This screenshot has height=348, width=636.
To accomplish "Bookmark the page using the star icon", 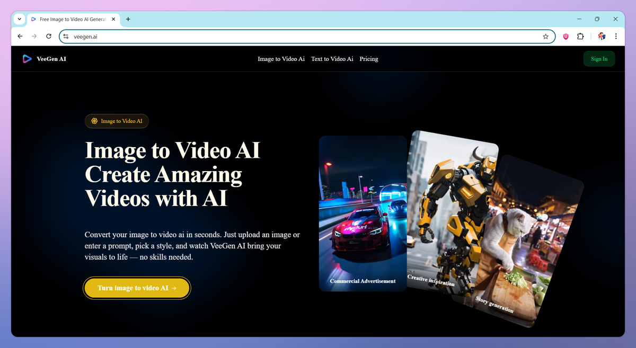I will pyautogui.click(x=545, y=37).
